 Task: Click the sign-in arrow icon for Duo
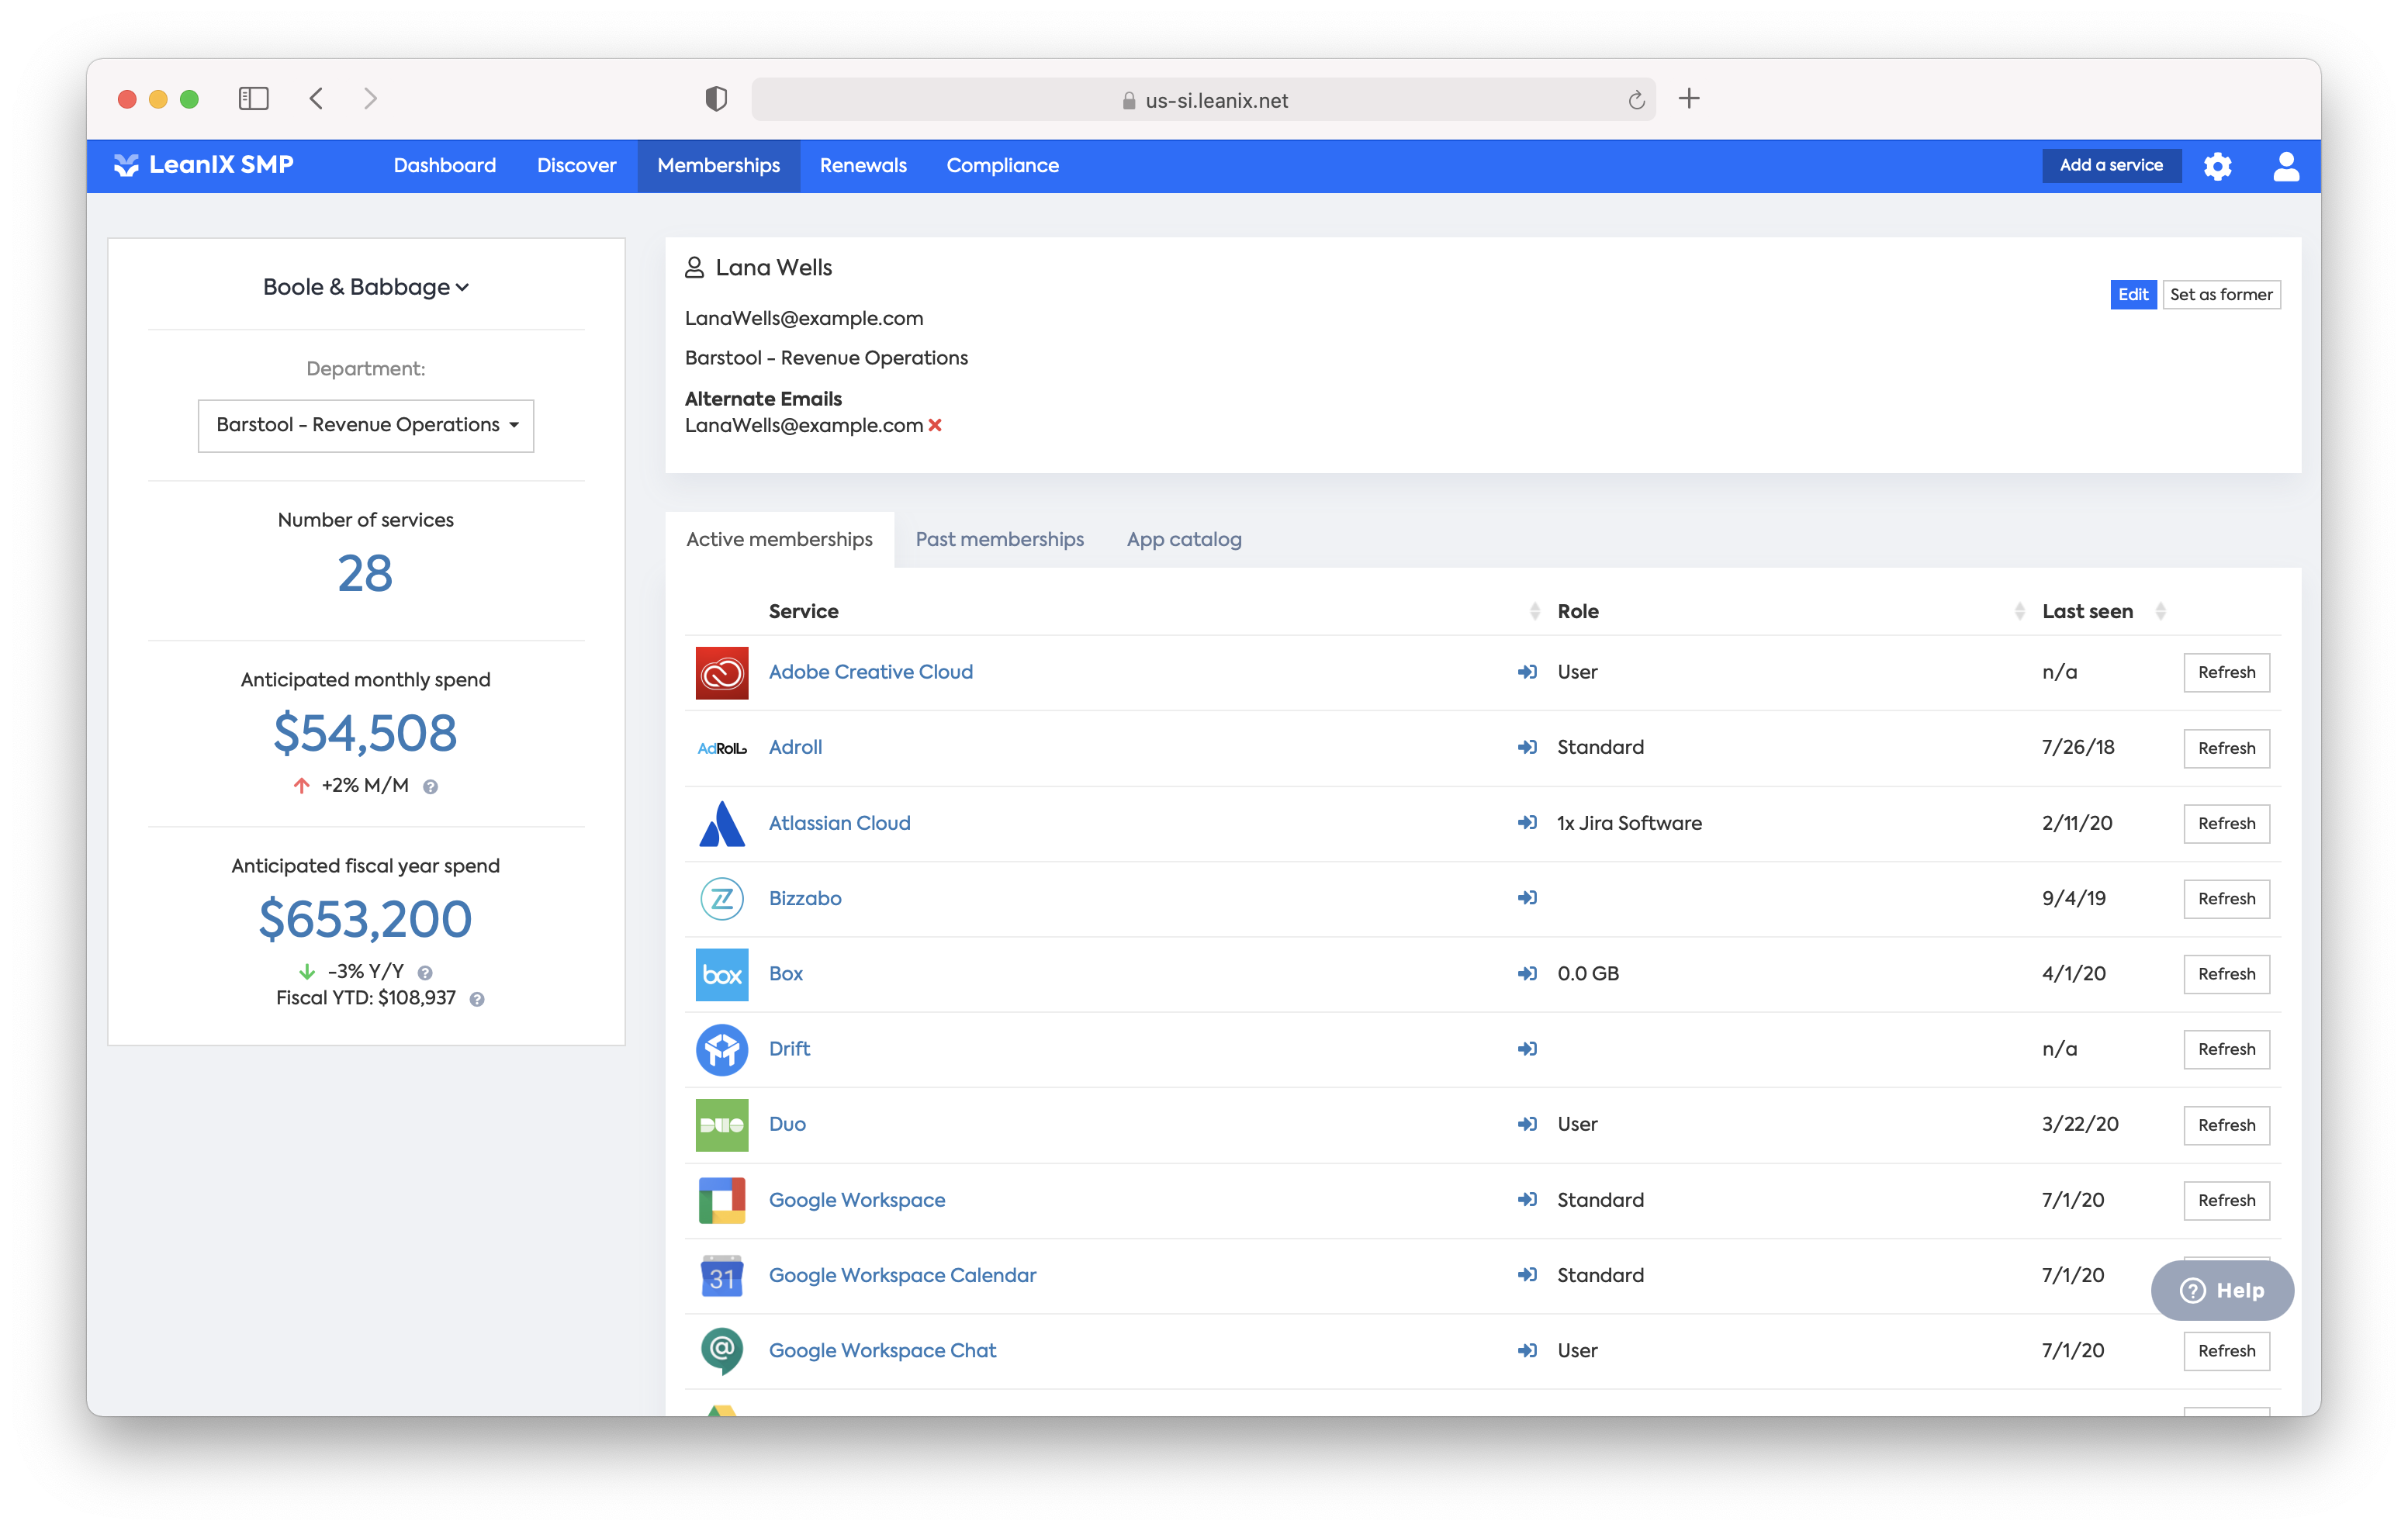pyautogui.click(x=1526, y=1124)
